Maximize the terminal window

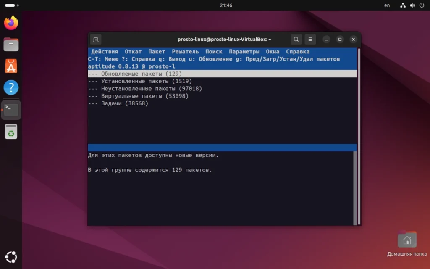[x=340, y=40]
